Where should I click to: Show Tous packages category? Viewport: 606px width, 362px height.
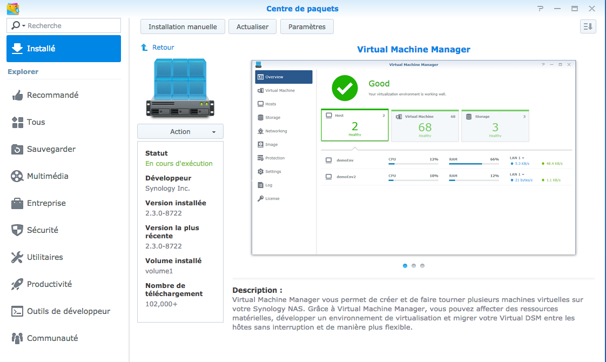pos(64,122)
